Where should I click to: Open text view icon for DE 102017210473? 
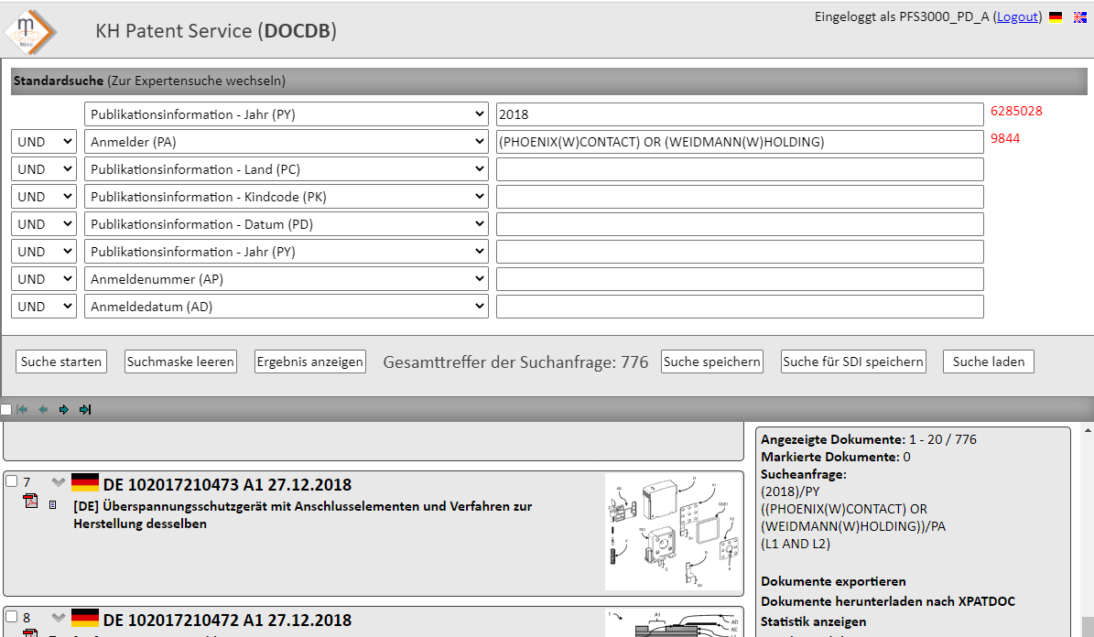pyautogui.click(x=52, y=503)
